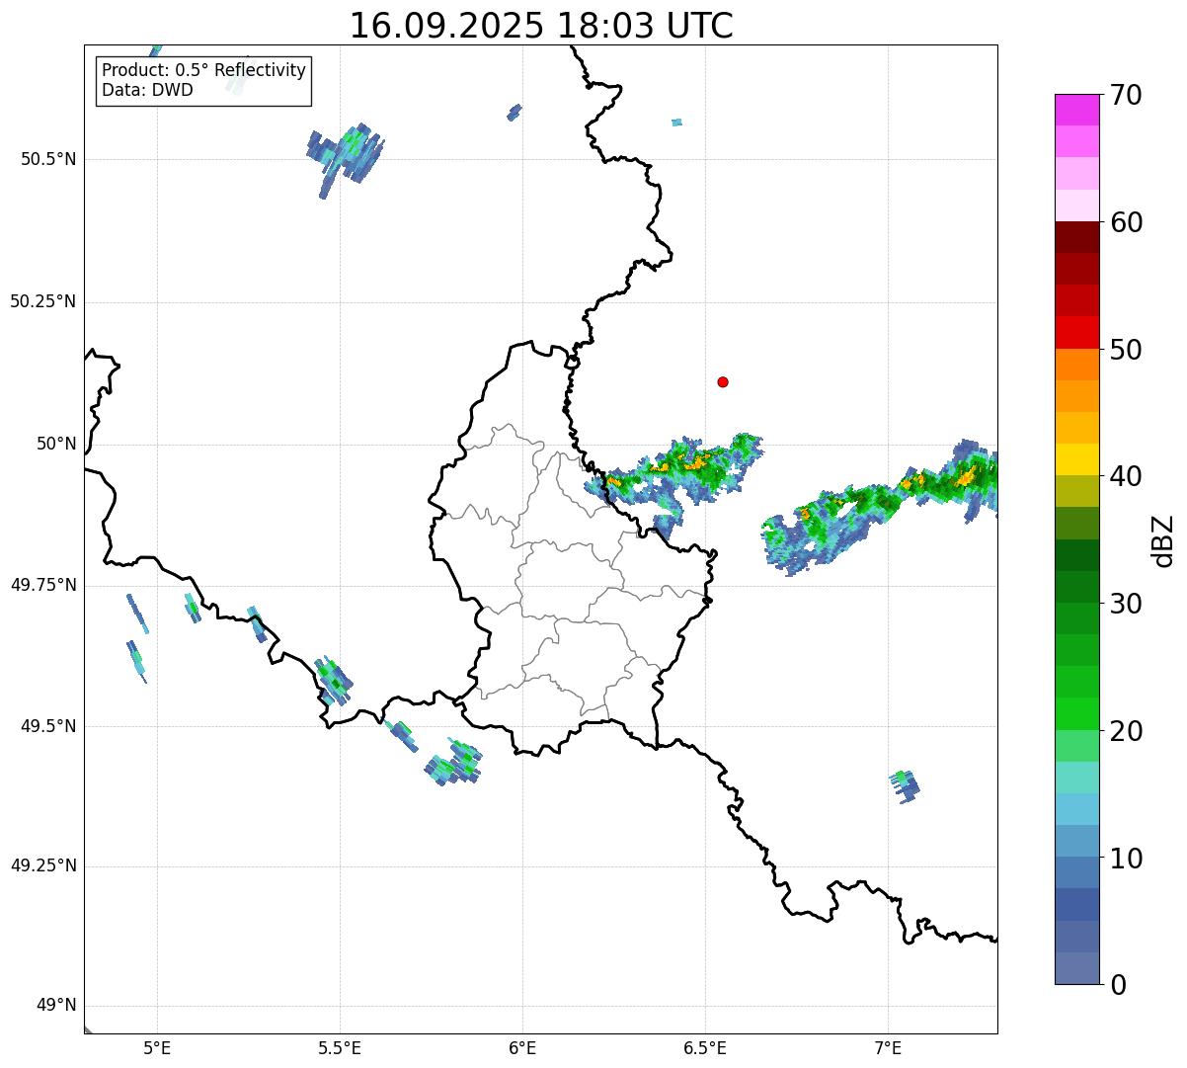Click the title "16.09.2025 18:03 UTC"
Image resolution: width=1187 pixels, height=1068 pixels.
(x=541, y=26)
